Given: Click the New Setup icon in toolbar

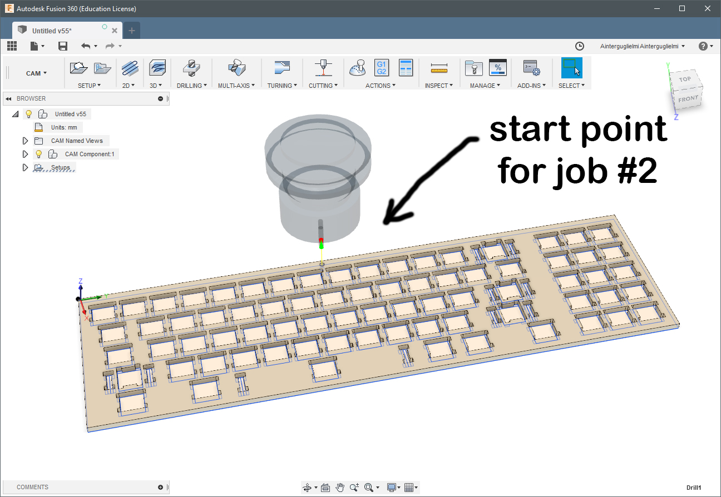Looking at the screenshot, I should tap(78, 68).
